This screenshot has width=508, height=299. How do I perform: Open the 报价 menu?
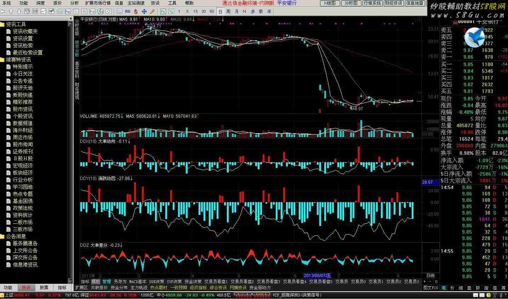point(57,3)
